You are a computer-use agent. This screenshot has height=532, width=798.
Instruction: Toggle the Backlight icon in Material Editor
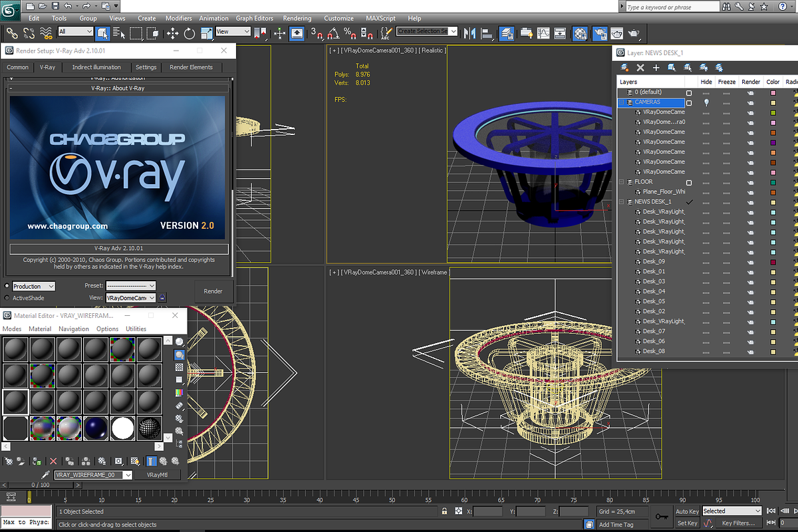pyautogui.click(x=180, y=354)
